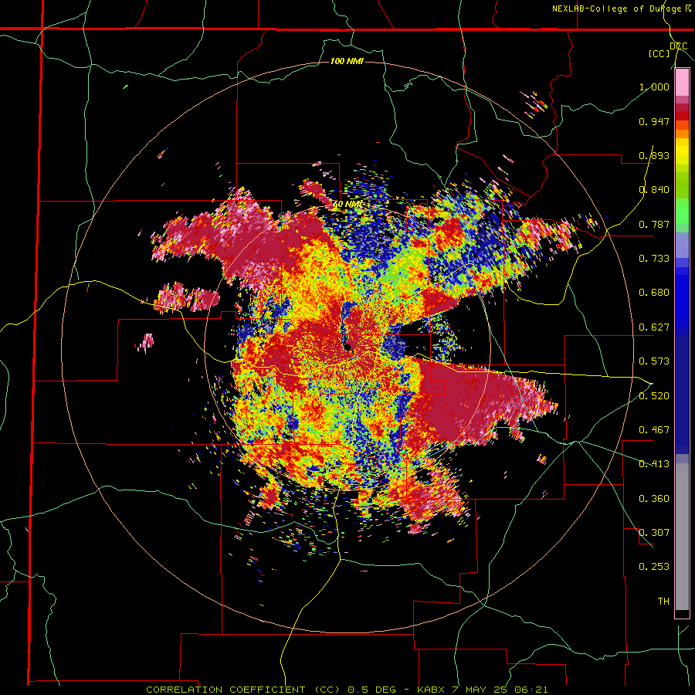Click the 0.573 legend value
The width and height of the screenshot is (695, 695).
pyautogui.click(x=654, y=361)
